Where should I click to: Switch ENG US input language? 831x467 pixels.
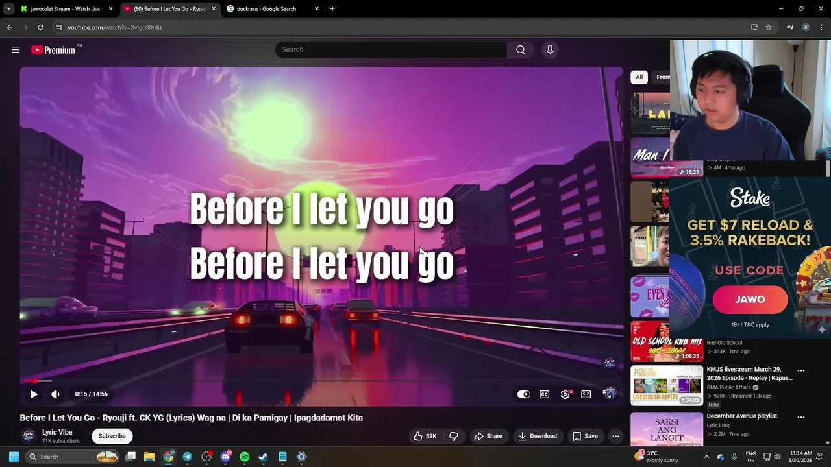click(750, 457)
